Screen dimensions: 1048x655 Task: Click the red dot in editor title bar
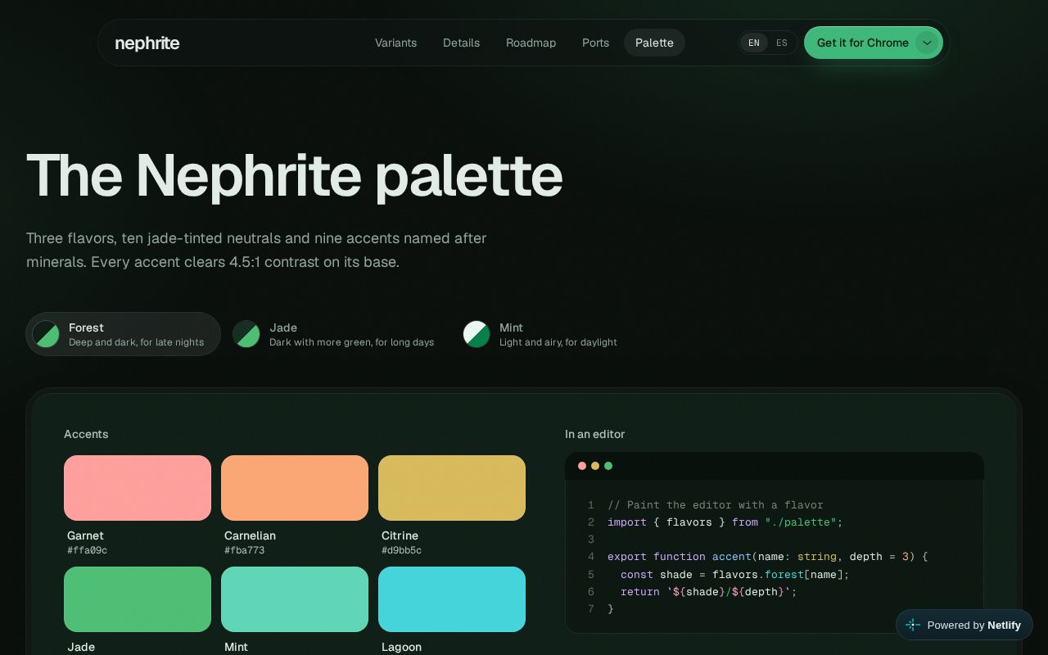pyautogui.click(x=582, y=466)
